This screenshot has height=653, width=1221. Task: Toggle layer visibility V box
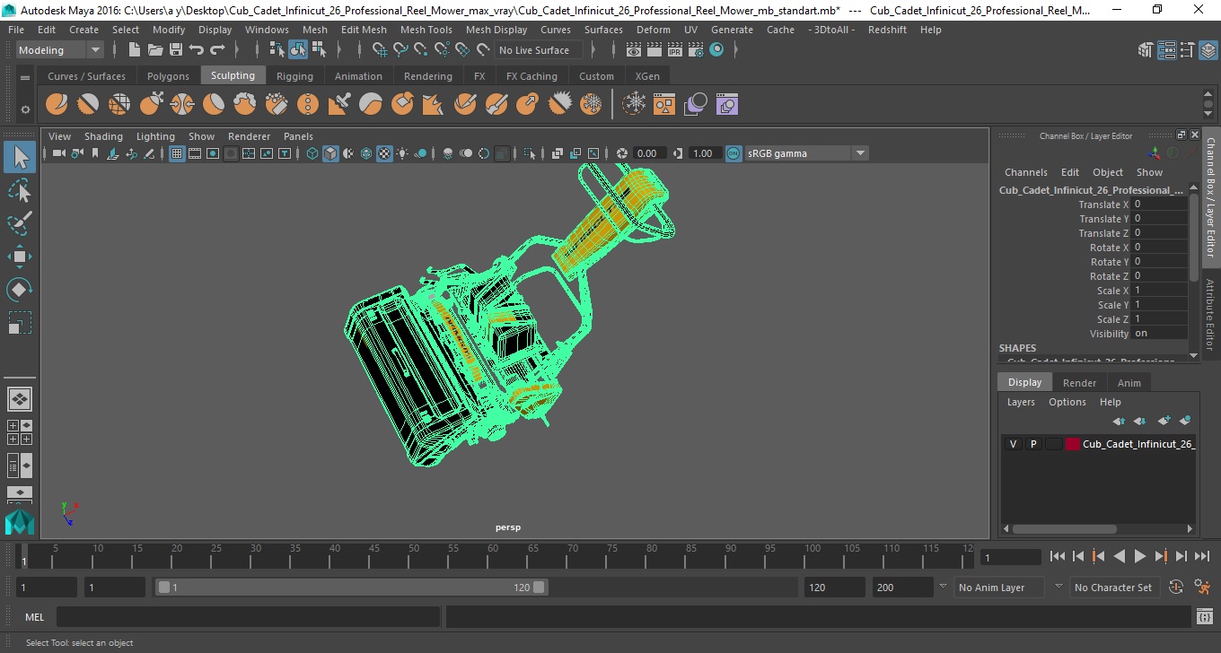tap(1014, 444)
